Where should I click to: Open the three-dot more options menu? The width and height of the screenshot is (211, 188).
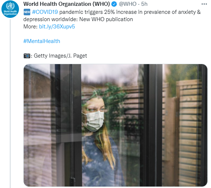click(x=204, y=4)
